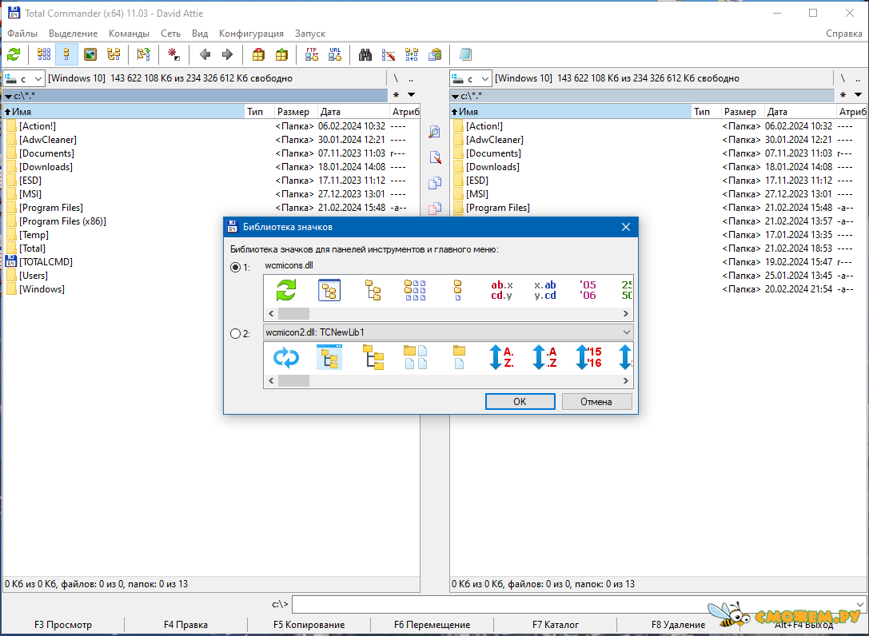Click the view file icon in the middle bar
This screenshot has height=636, width=869.
[435, 132]
